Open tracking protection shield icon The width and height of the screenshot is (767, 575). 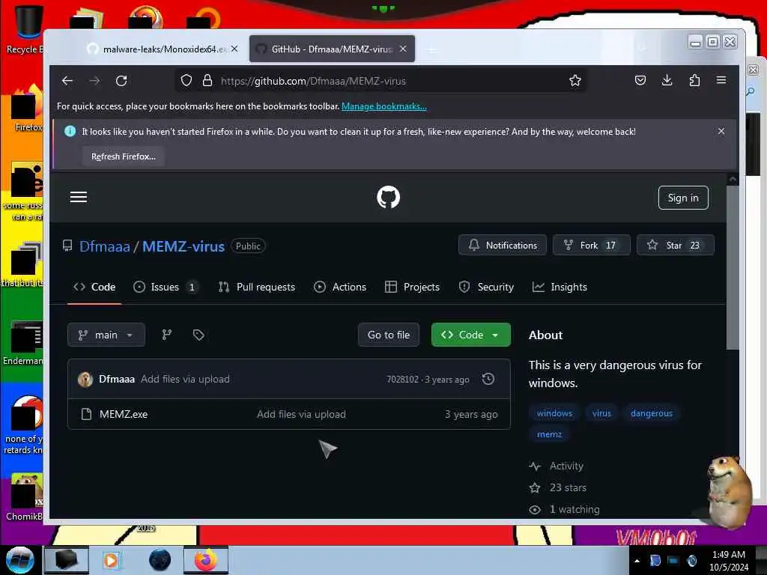click(x=187, y=80)
